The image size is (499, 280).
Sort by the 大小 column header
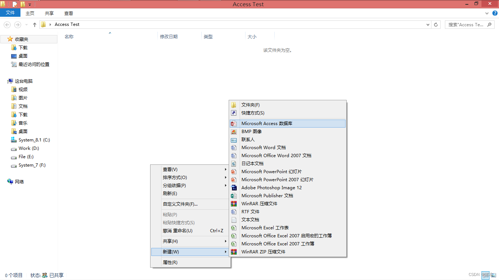(252, 37)
